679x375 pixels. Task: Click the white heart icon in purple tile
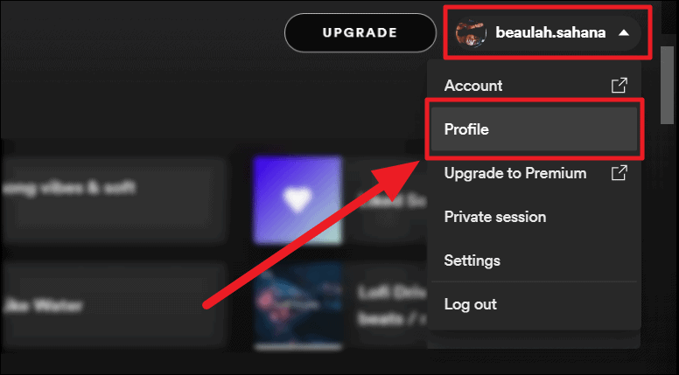tap(297, 200)
